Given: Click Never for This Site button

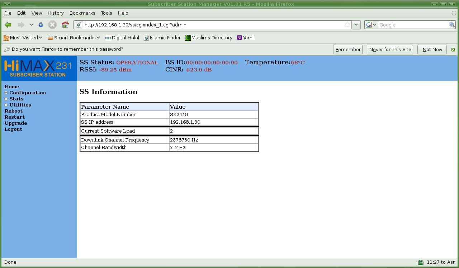Looking at the screenshot, I should point(390,49).
